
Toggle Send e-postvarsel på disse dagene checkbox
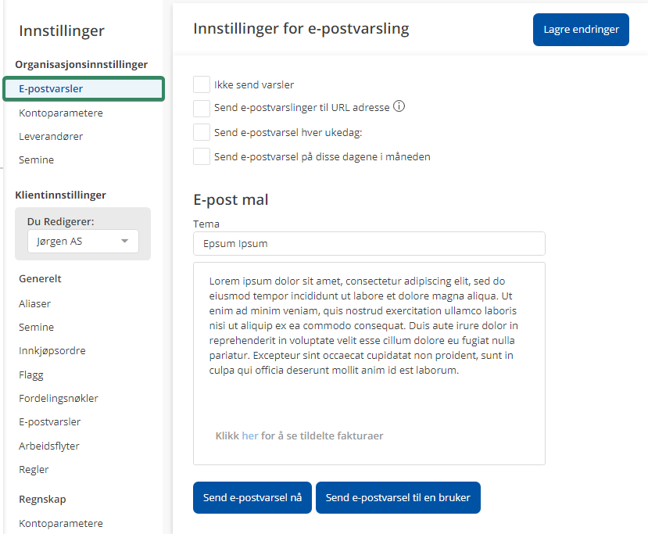(x=202, y=156)
